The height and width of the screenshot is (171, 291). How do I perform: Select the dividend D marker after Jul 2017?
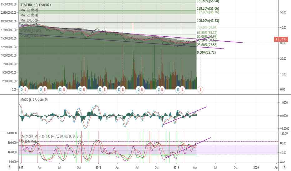point(60,90)
